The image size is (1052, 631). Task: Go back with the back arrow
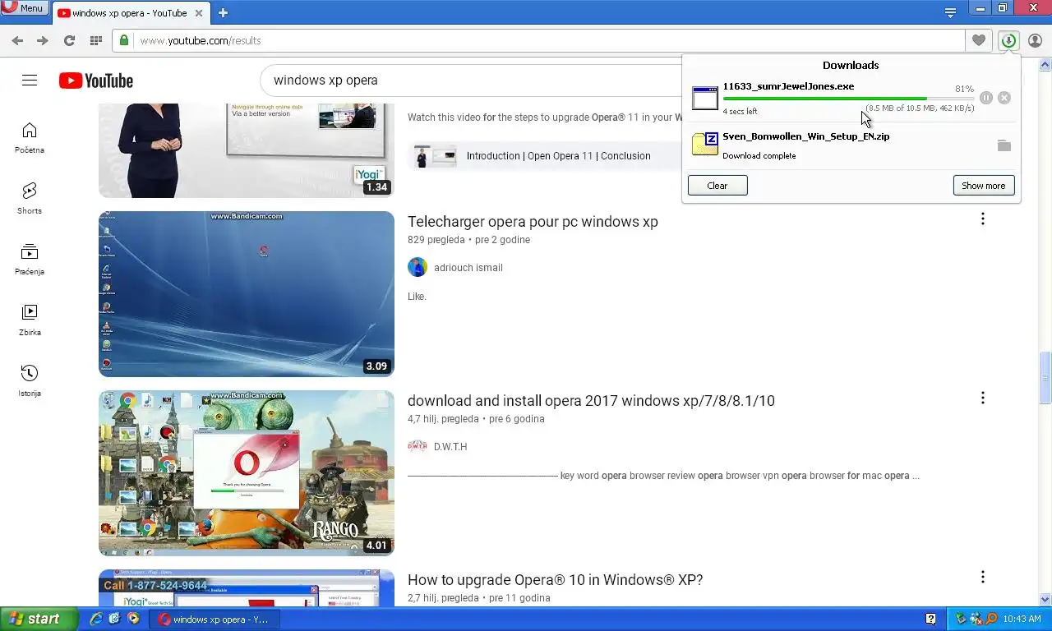coord(17,40)
